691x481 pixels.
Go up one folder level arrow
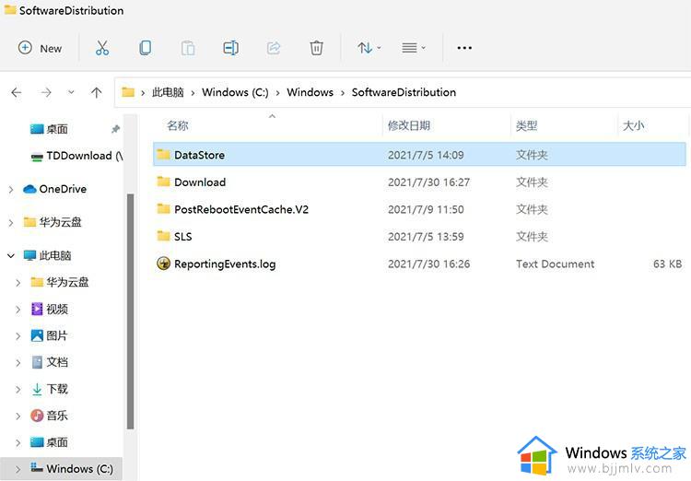[96, 92]
